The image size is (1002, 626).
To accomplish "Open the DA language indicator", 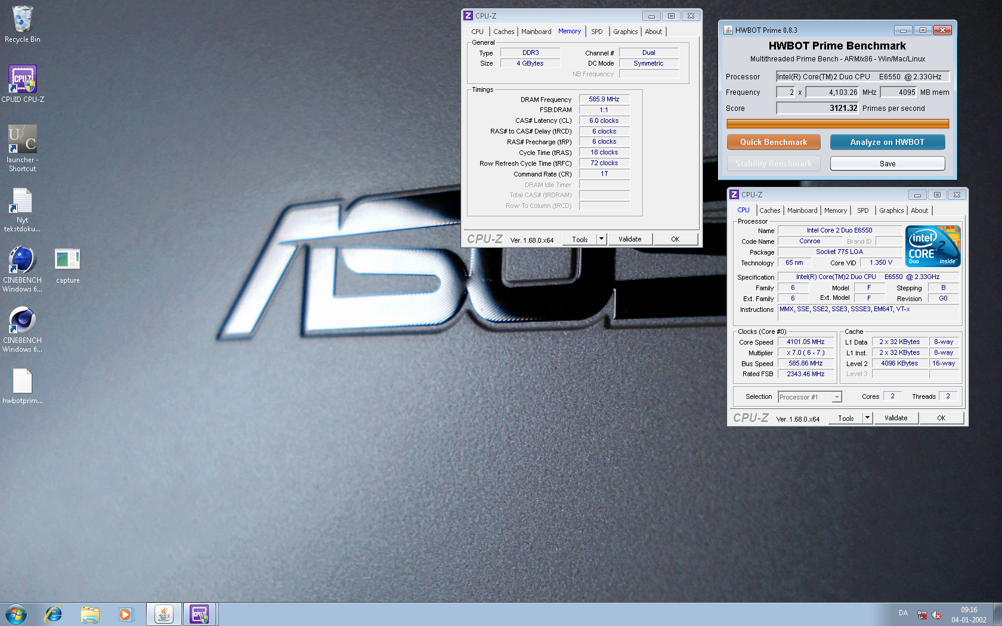I will [x=903, y=613].
